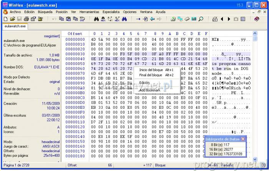Viewport: 269px width, 171px height.
Task: Open the calculator icon in toolbar
Action: 194,18
